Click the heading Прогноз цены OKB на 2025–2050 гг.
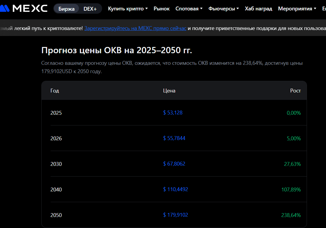This screenshot has width=326, height=228. pos(117,50)
